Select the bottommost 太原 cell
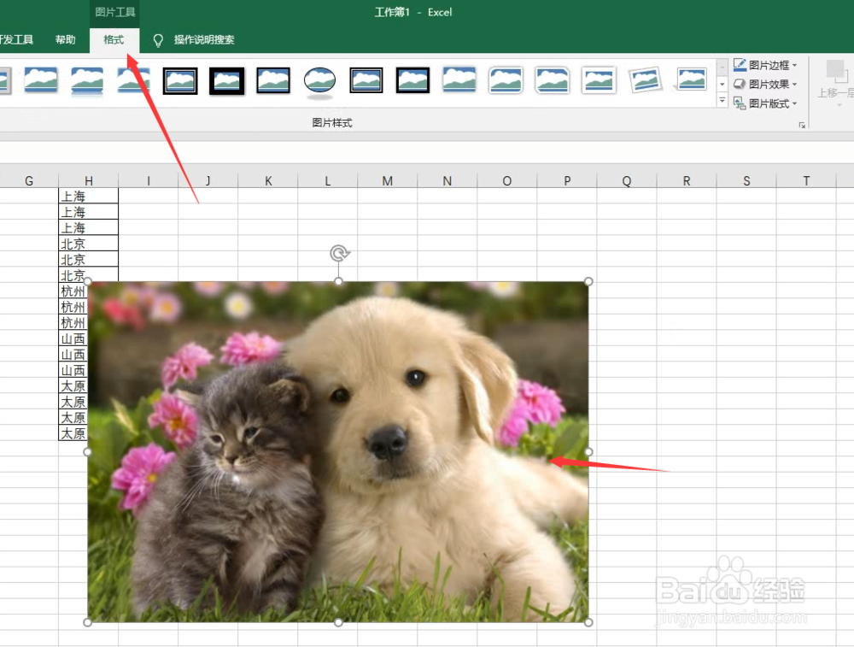The height and width of the screenshot is (647, 854). click(x=73, y=433)
